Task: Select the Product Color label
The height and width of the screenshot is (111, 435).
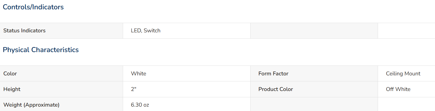Action: coord(276,89)
